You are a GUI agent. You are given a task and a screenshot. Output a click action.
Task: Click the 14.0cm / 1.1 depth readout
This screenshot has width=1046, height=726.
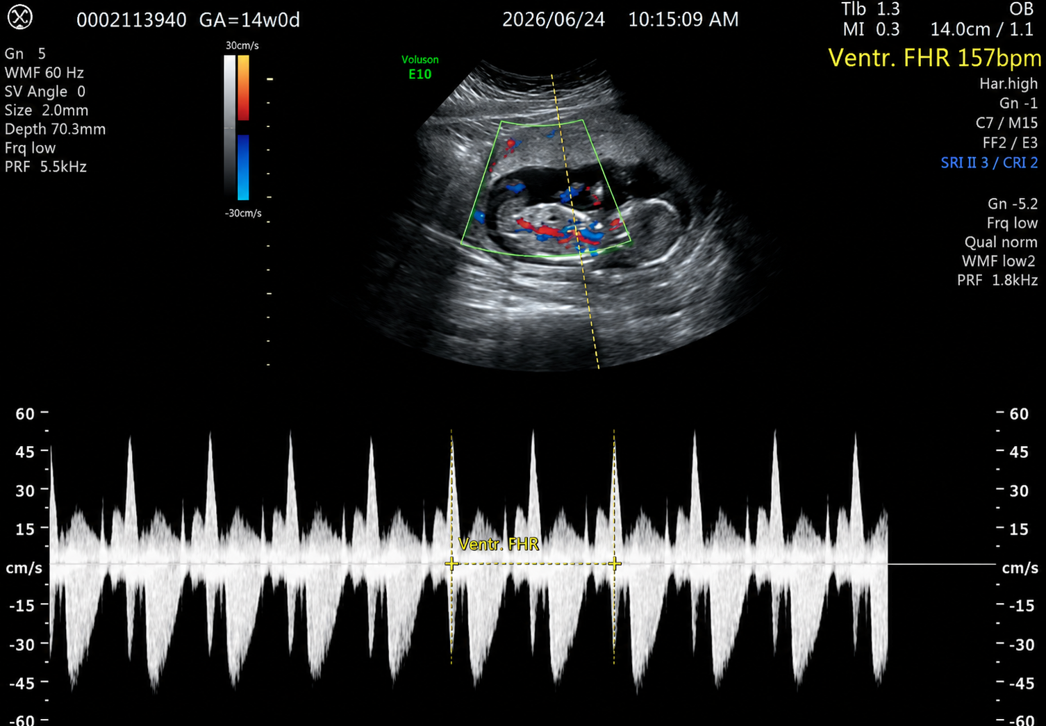point(982,29)
